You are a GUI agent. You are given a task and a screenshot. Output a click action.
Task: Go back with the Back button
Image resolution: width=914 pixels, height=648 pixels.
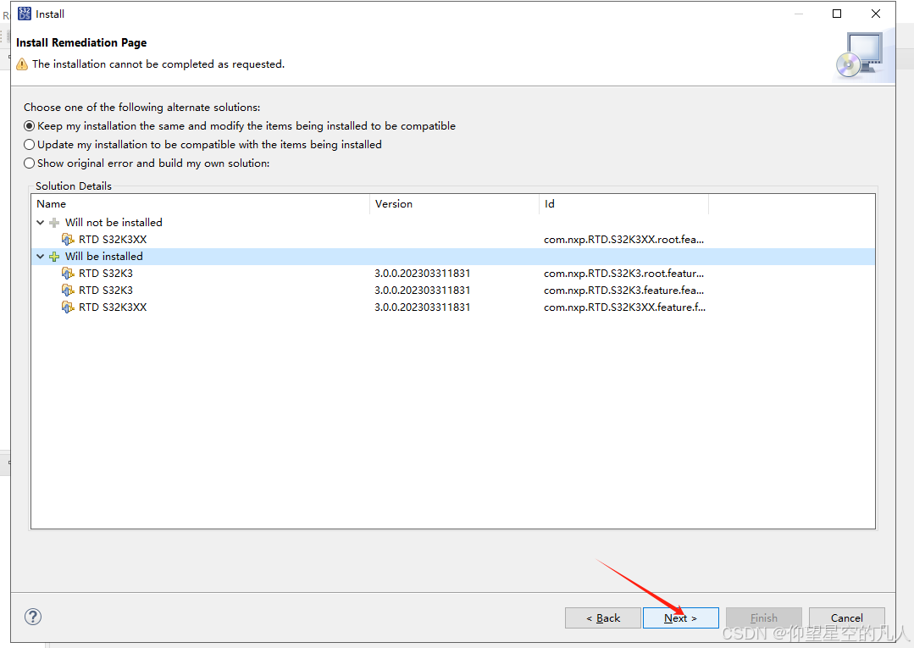(603, 618)
